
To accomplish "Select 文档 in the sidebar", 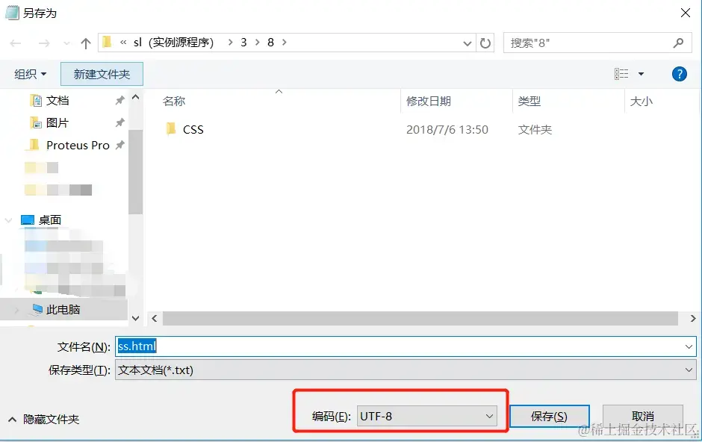I will click(x=58, y=101).
